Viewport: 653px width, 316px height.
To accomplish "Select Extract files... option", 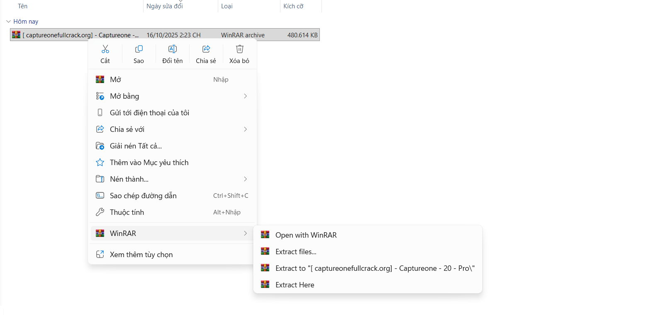I will coord(296,252).
